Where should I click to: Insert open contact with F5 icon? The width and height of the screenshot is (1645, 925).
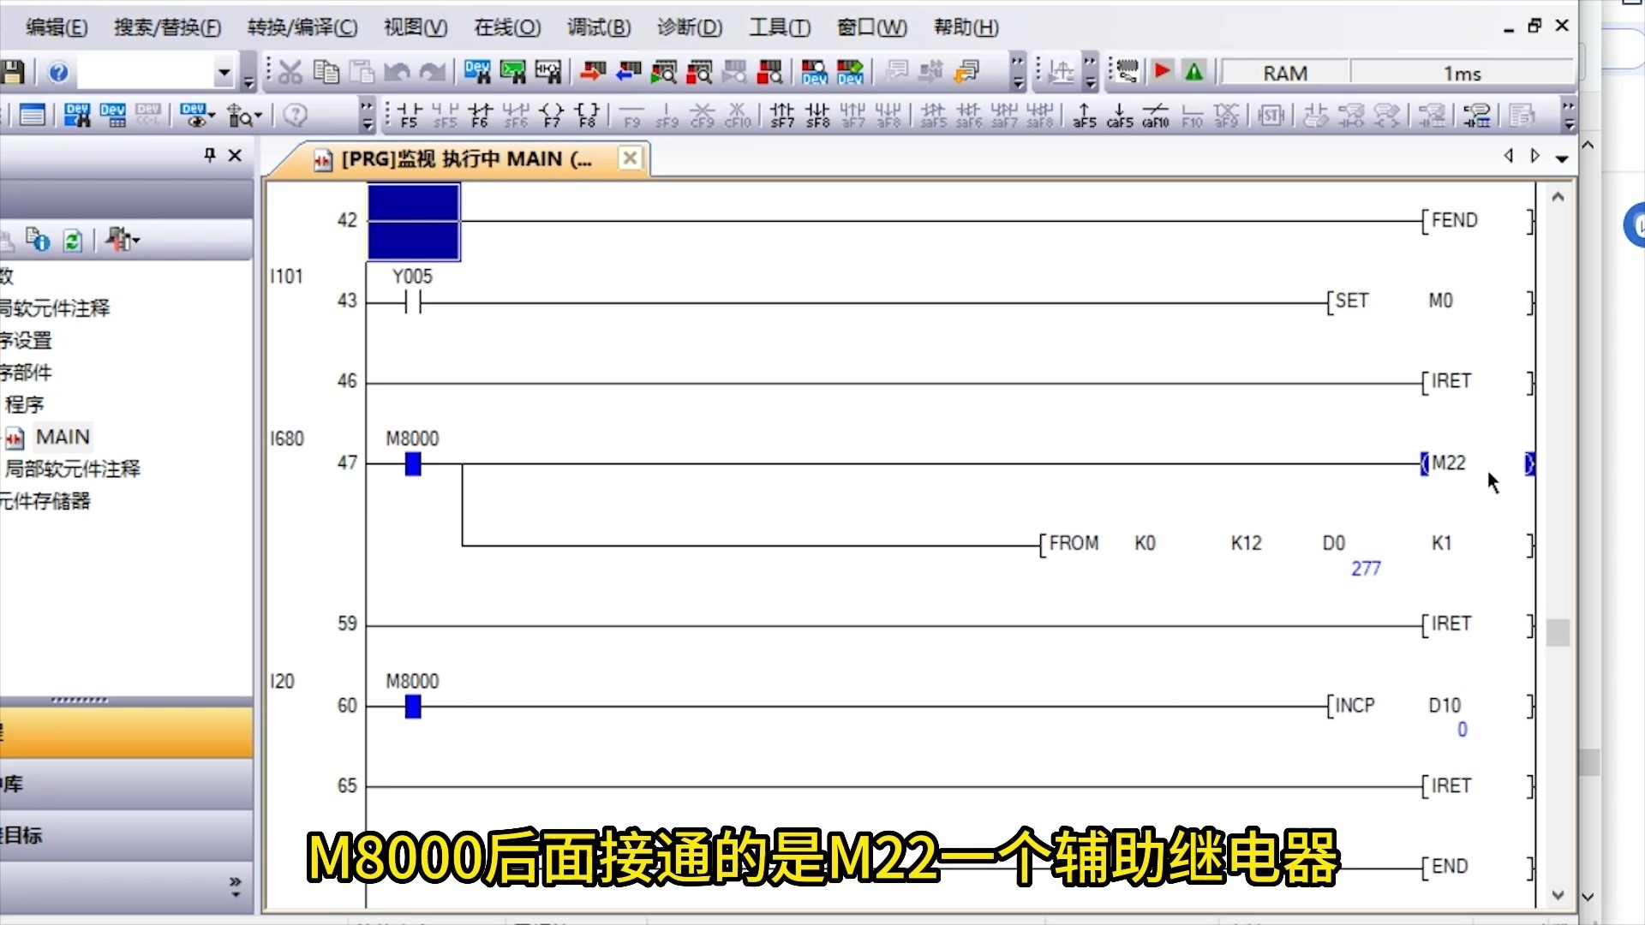[x=410, y=115]
